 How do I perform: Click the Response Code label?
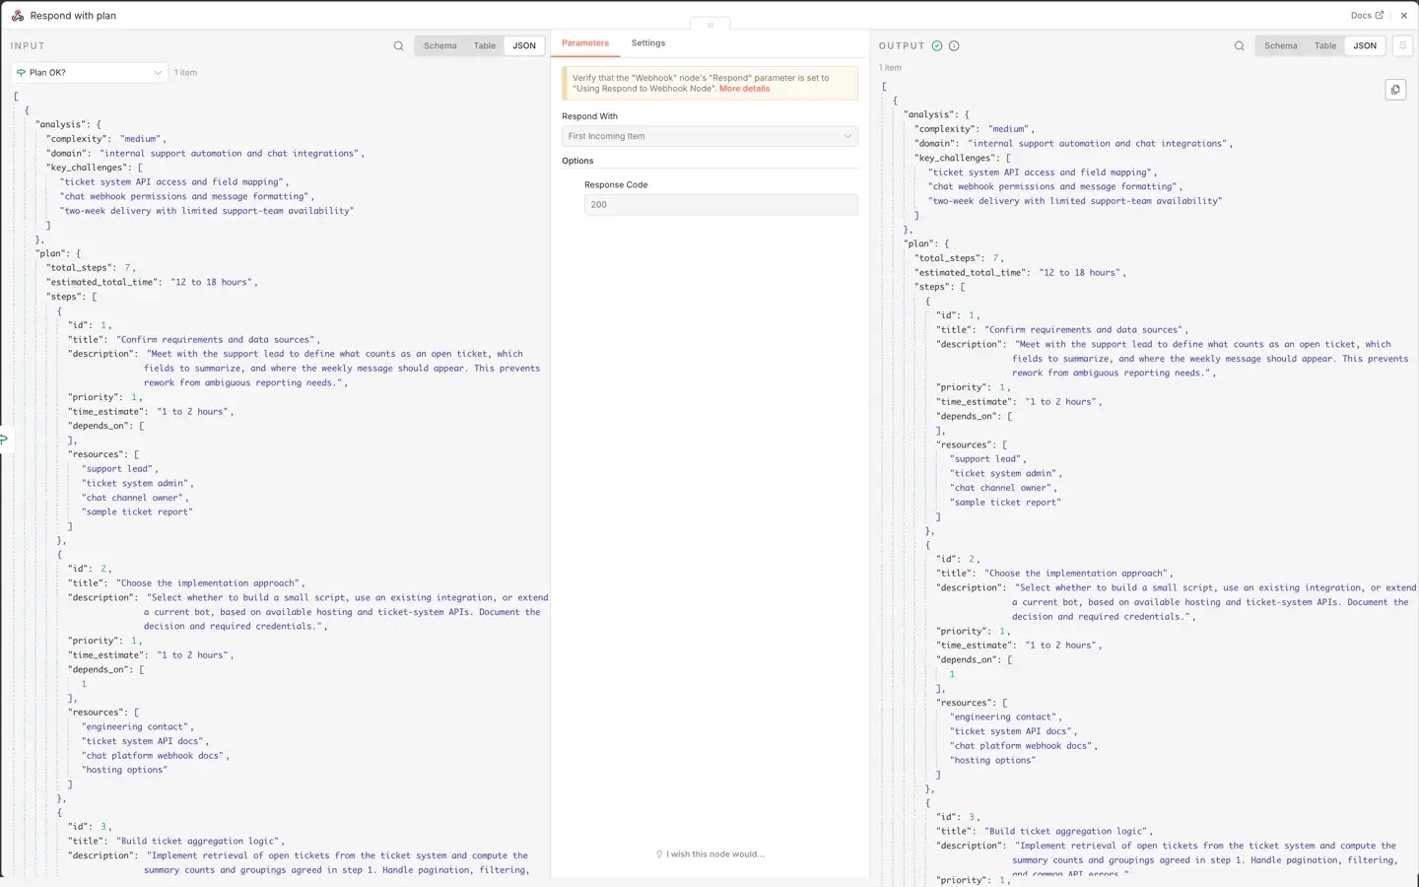click(616, 185)
